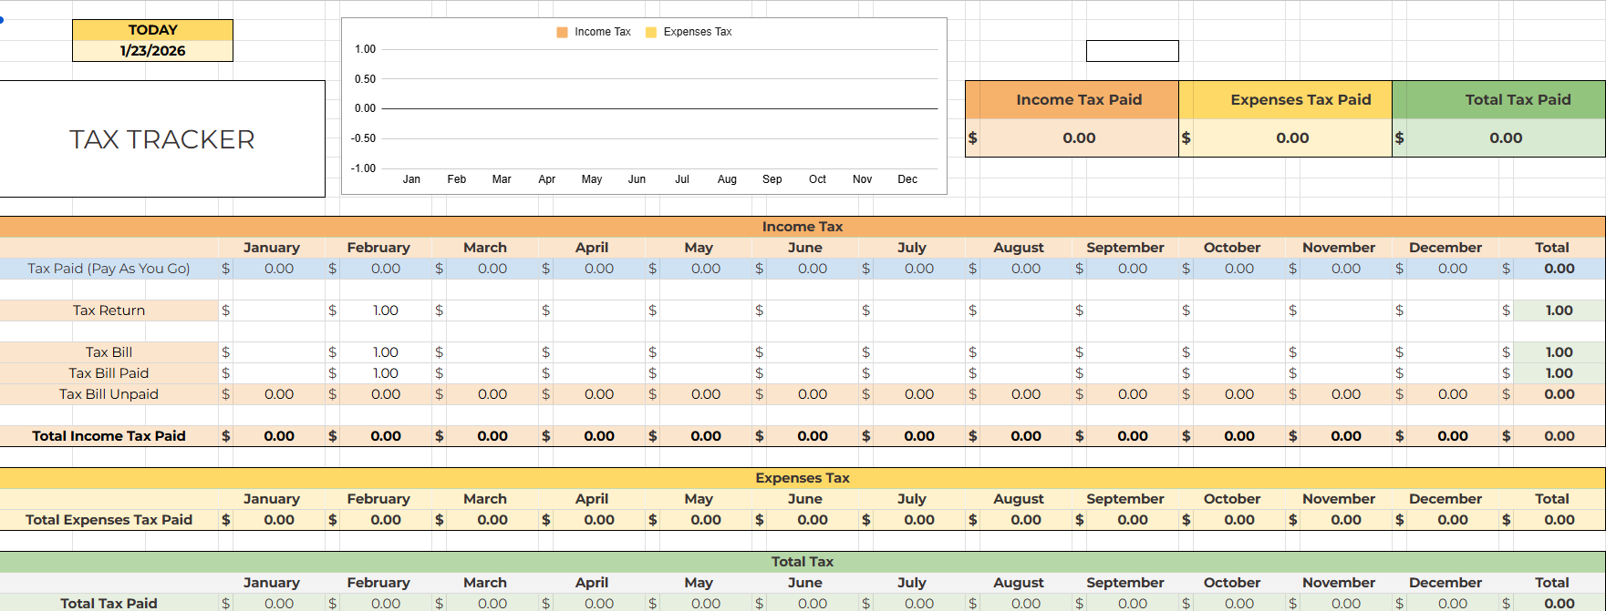
Task: Select the Expenses Tax Paid summary value cell
Action: coord(1291,138)
